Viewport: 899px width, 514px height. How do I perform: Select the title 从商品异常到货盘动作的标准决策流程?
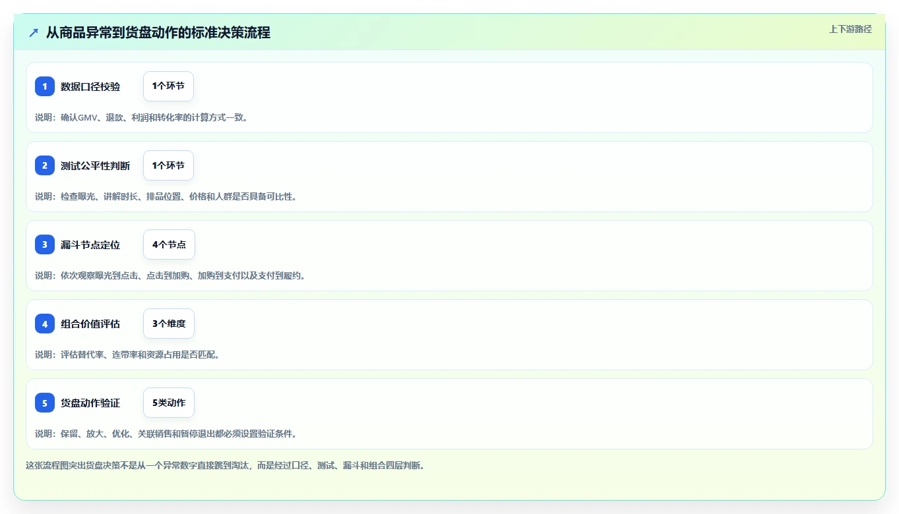tap(158, 32)
